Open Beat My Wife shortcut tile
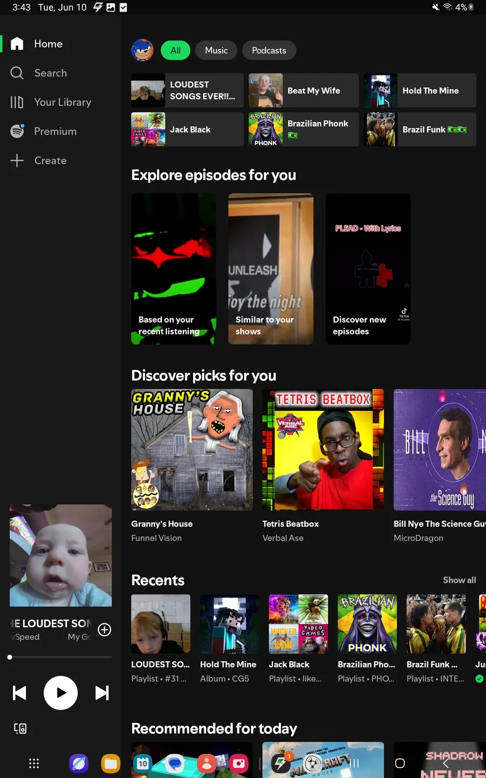486x778 pixels. tap(303, 90)
